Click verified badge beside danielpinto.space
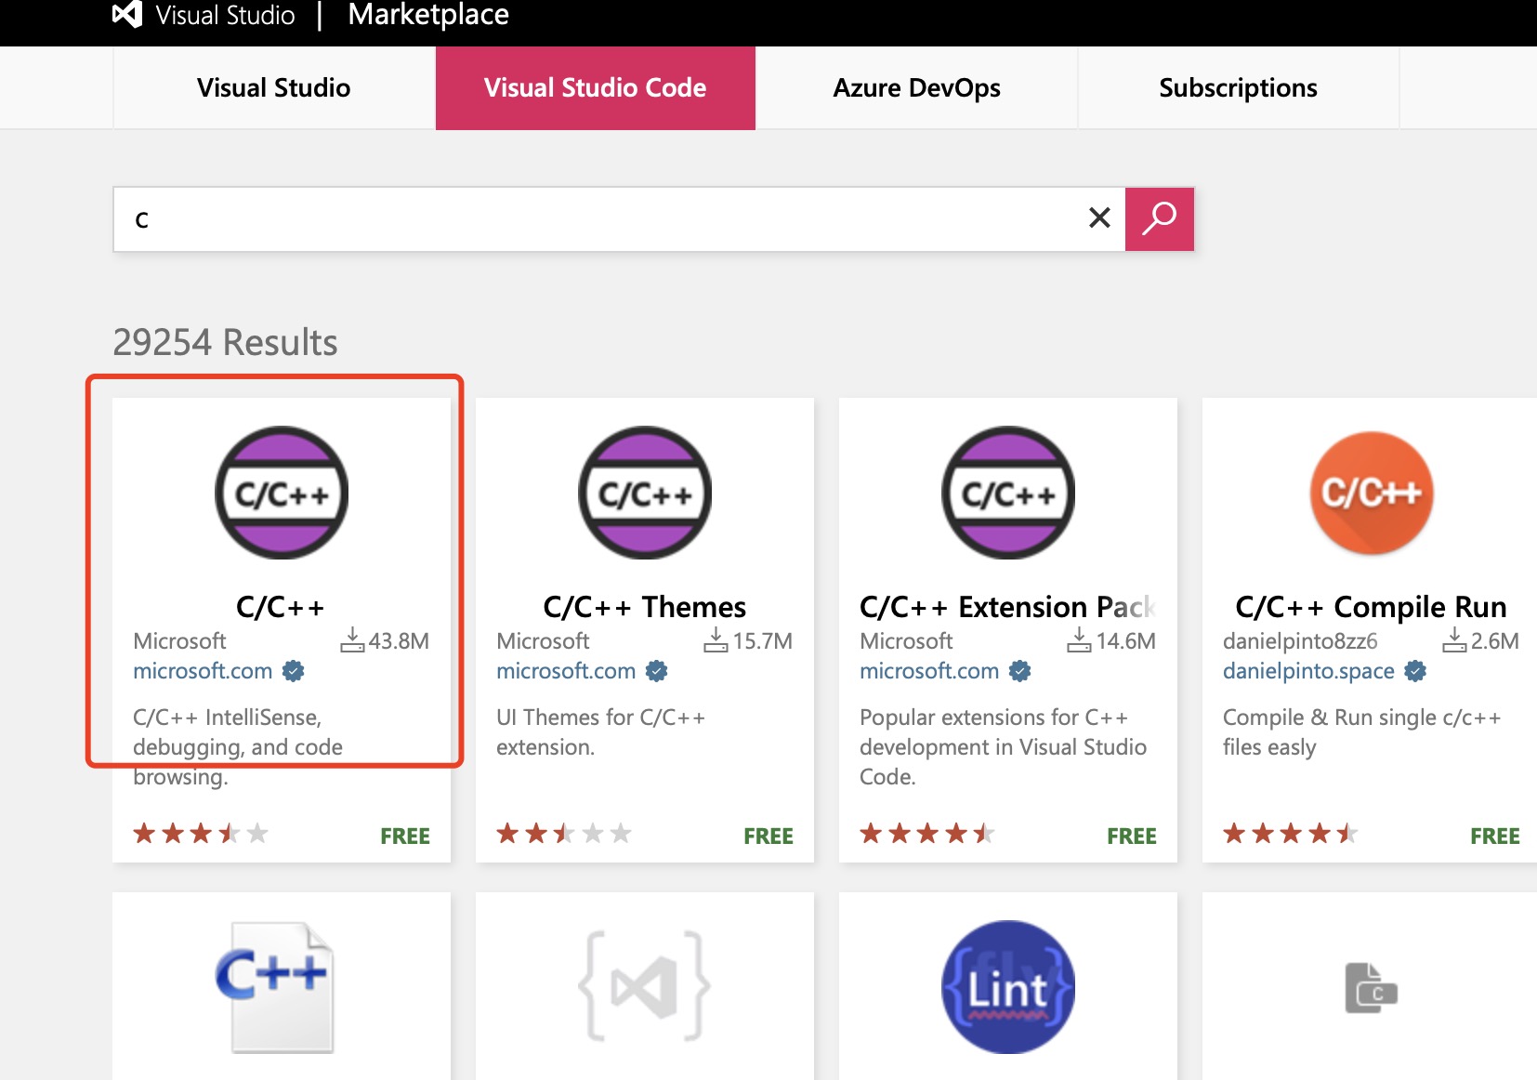This screenshot has width=1537, height=1080. point(1415,671)
